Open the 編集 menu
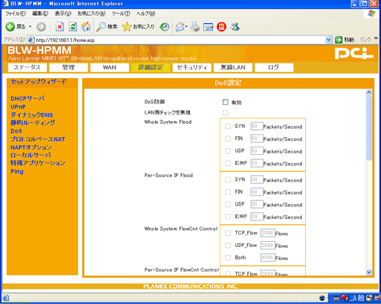 coord(41,13)
